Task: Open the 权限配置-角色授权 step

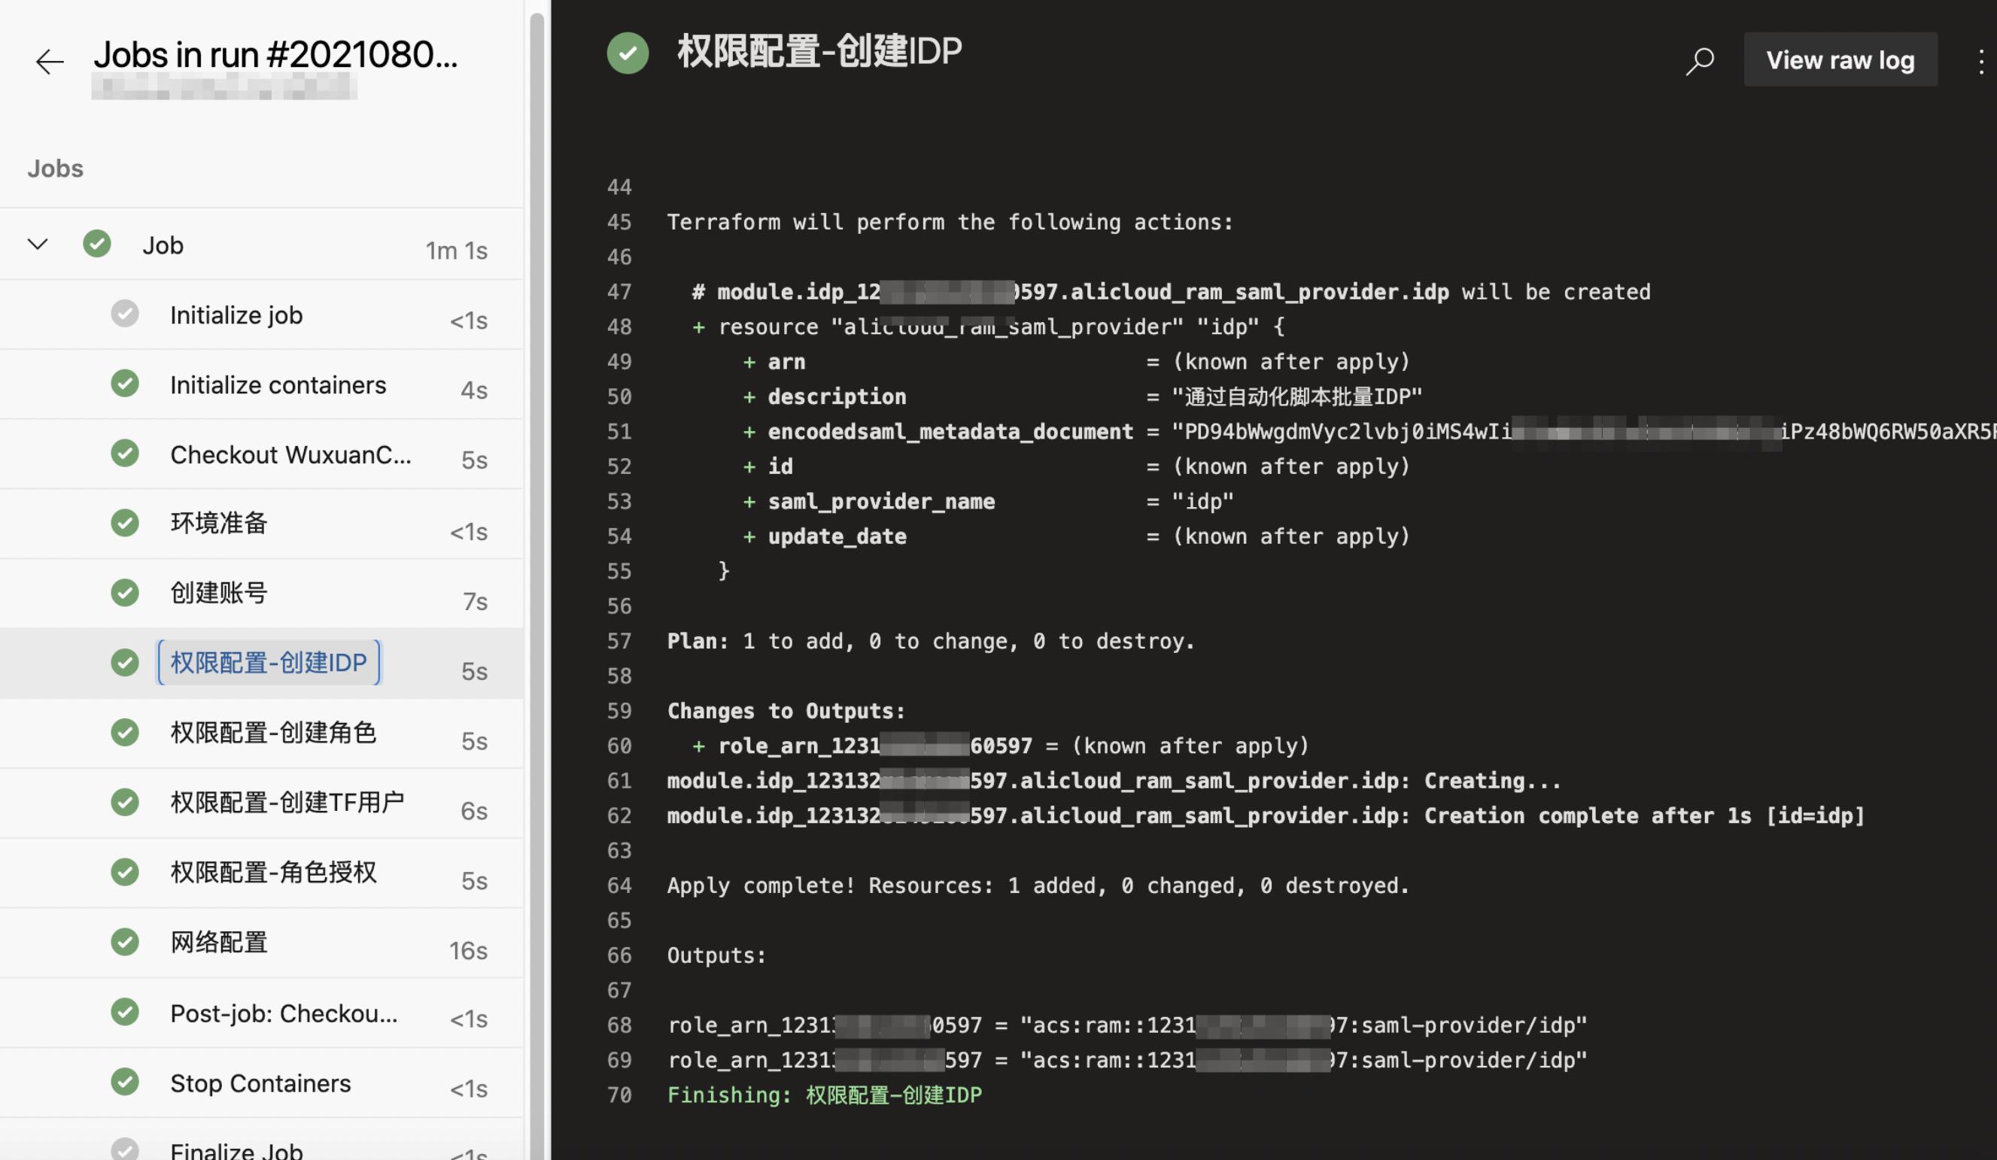Action: click(x=272, y=873)
